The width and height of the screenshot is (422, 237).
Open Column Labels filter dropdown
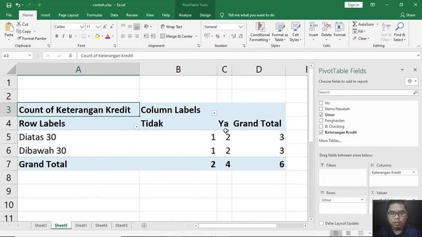click(214, 113)
